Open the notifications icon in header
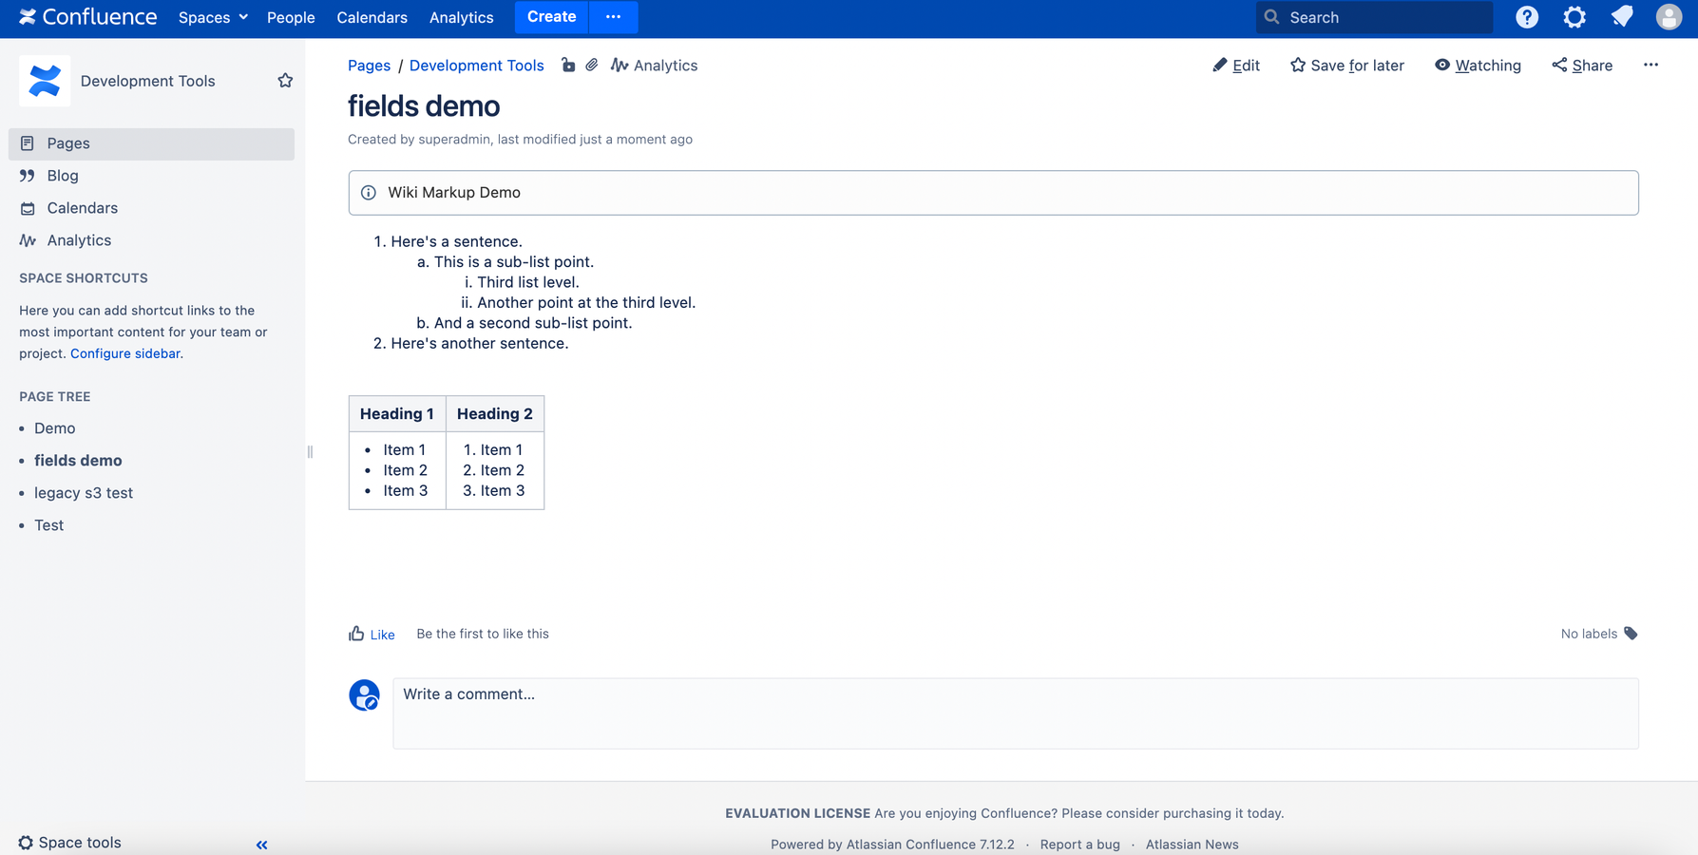Screen dimensions: 1698x855 click(x=1622, y=17)
